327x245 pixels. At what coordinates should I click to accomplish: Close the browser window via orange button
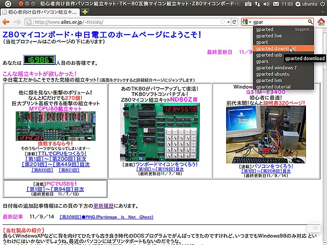coord(21,4)
